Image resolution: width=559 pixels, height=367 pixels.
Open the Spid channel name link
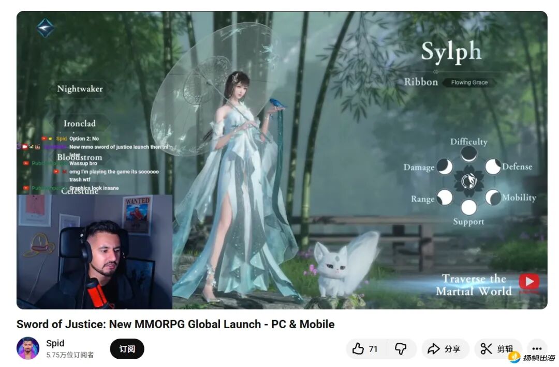coord(55,343)
